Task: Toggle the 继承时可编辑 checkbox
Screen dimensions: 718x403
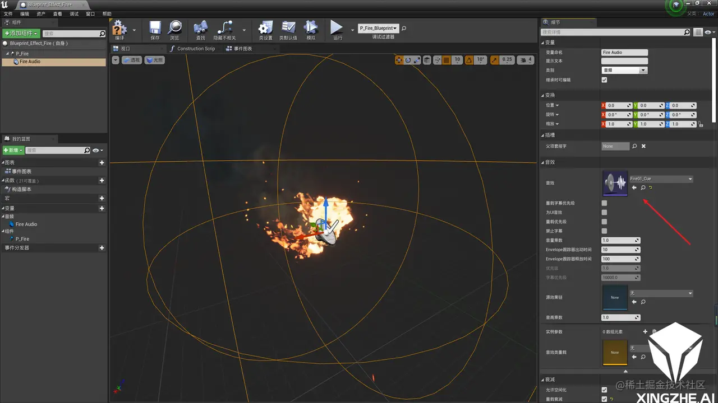Action: click(604, 80)
